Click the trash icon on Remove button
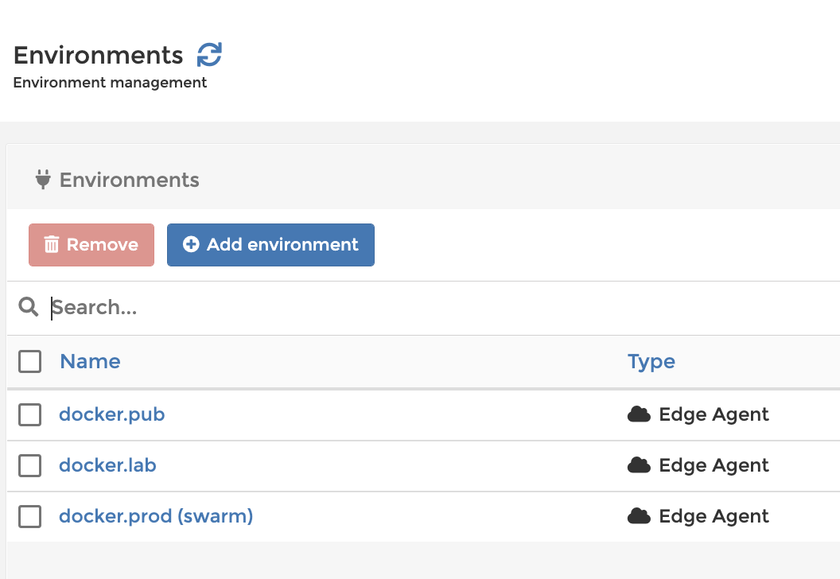840x579 pixels. [x=52, y=245]
